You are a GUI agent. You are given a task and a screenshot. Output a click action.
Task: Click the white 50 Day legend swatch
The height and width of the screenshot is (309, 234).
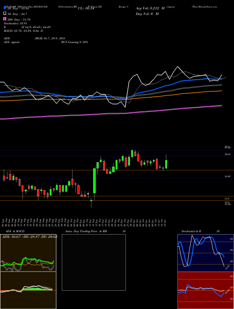coord(5,13)
